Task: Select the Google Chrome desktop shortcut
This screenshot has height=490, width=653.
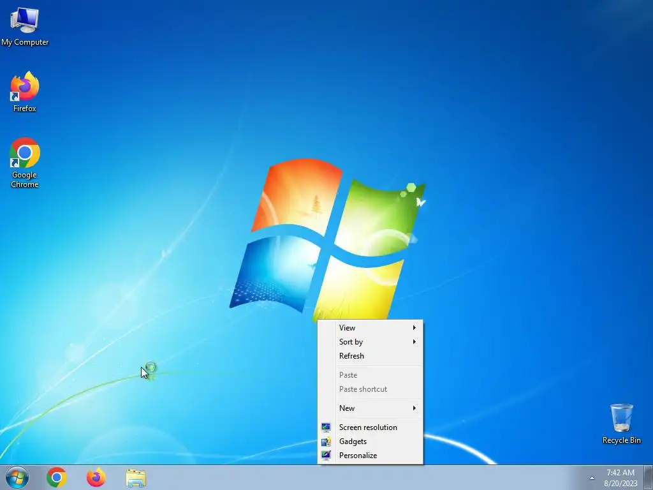Action: coord(25,163)
